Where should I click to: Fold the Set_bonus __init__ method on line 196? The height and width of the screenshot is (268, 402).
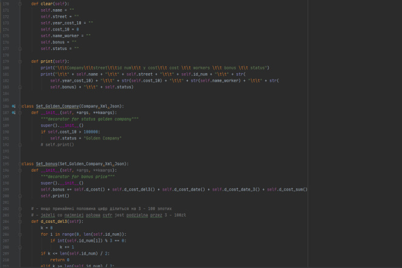(20, 171)
